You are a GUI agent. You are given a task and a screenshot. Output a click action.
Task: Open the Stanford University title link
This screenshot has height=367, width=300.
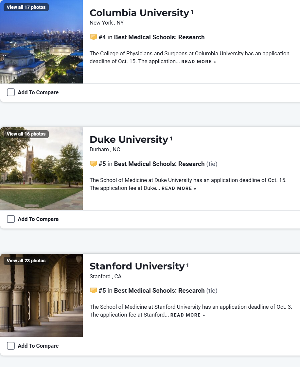pos(137,266)
